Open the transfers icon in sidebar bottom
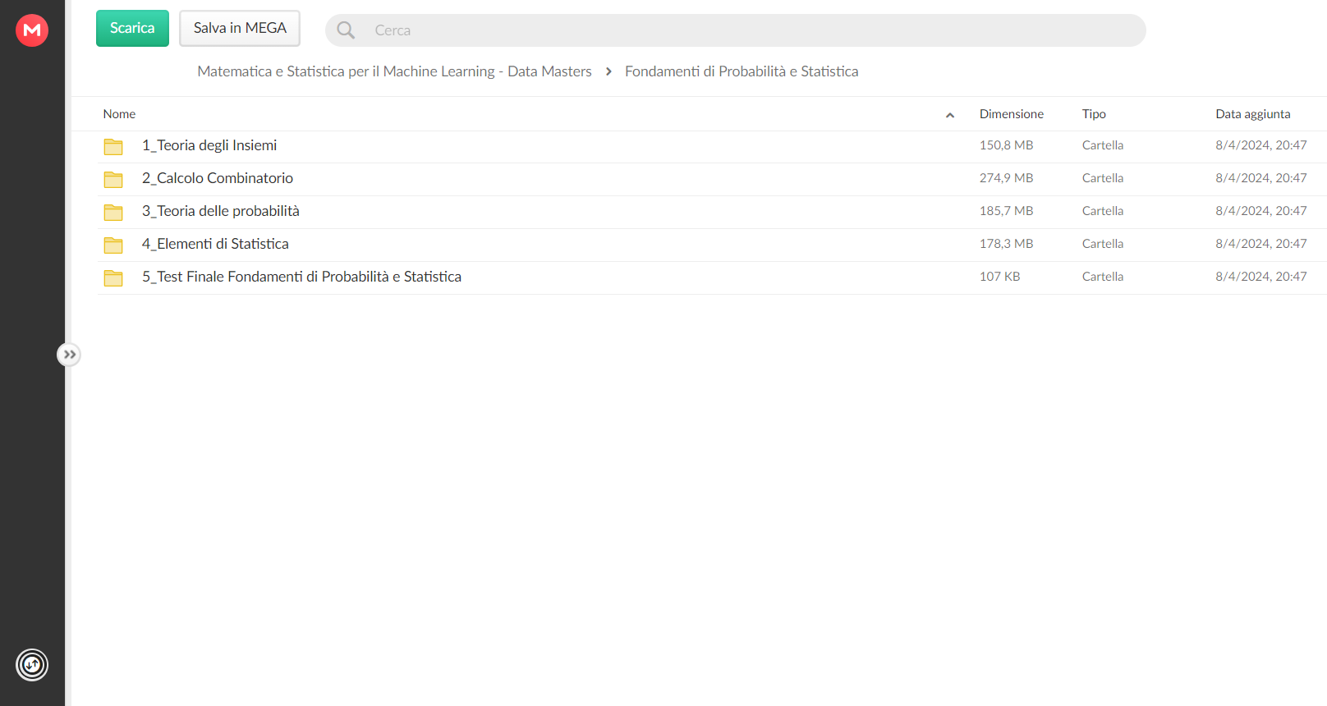 pyautogui.click(x=32, y=665)
